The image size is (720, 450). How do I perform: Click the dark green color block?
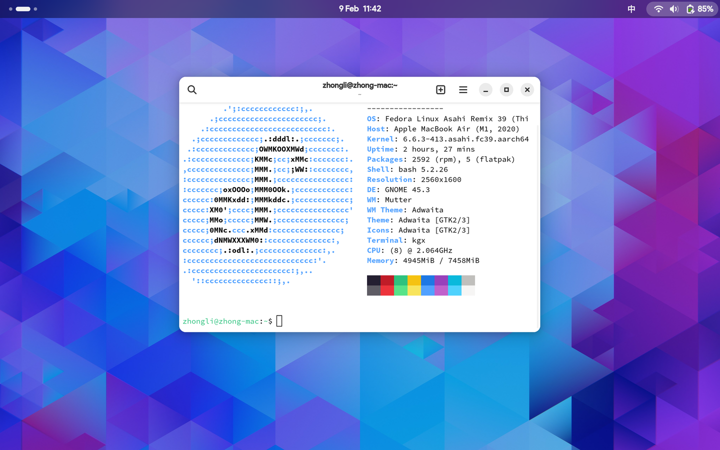click(x=400, y=280)
